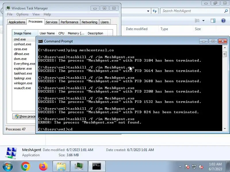This screenshot has height=172, width=230.
Task: Select Command Prompt taskbar button
Action: (97, 166)
